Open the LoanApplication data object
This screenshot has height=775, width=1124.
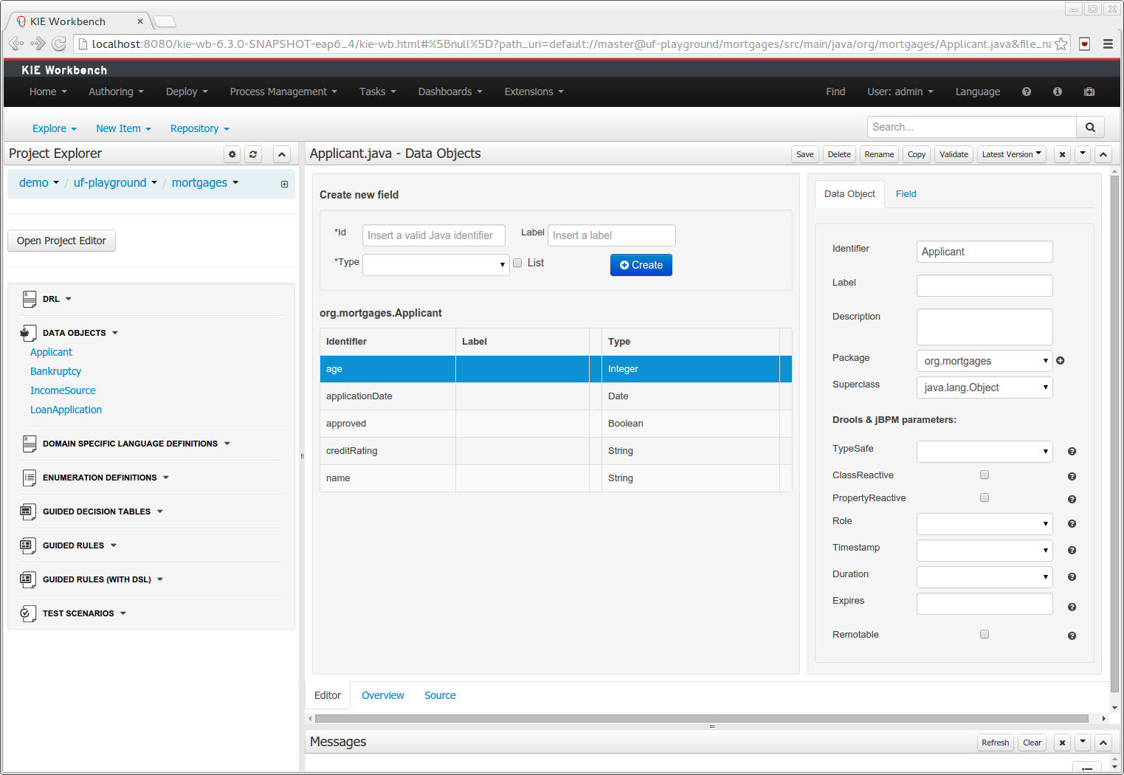pyautogui.click(x=66, y=410)
